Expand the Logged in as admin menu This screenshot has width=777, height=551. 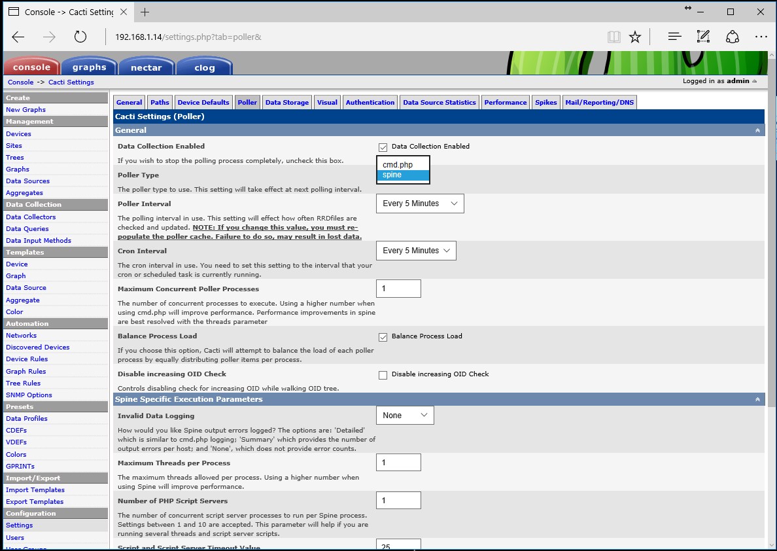pos(719,81)
